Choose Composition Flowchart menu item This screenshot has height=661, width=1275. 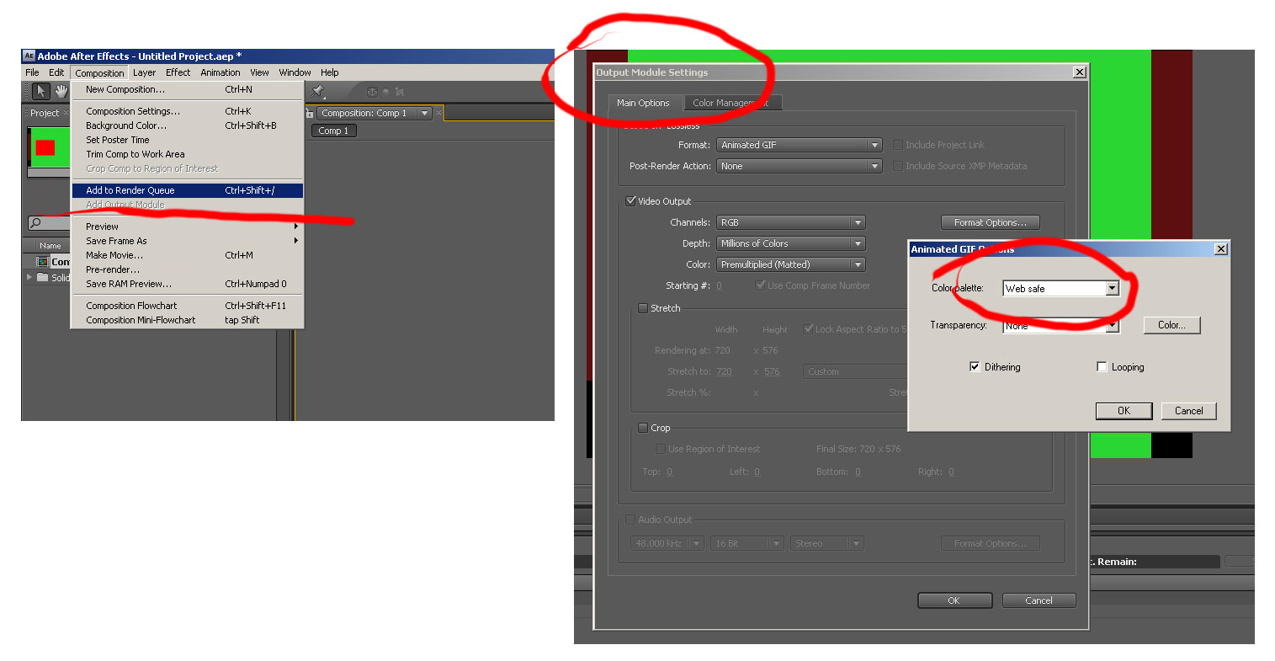188,306
